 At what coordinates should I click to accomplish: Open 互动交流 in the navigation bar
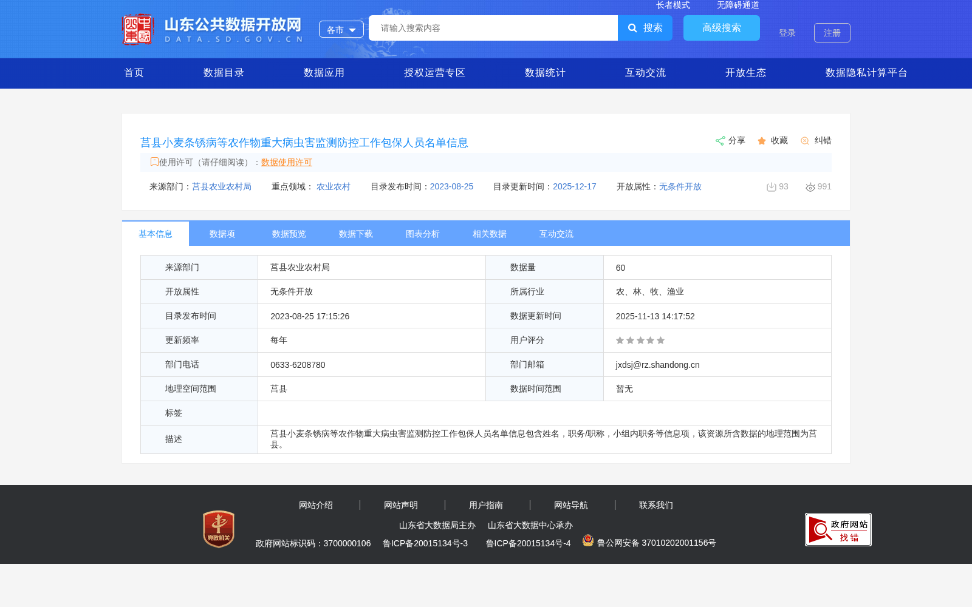646,73
